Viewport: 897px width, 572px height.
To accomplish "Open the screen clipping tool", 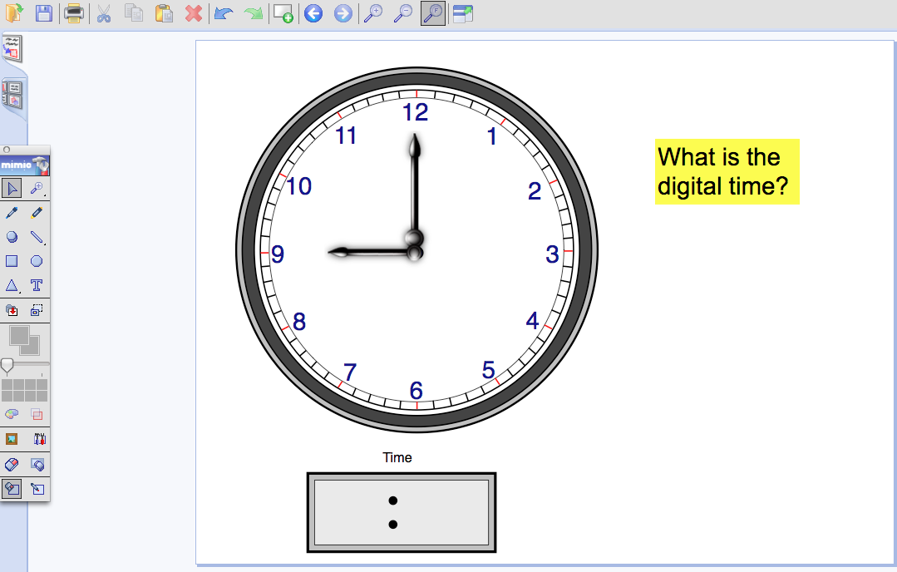I will tap(37, 310).
